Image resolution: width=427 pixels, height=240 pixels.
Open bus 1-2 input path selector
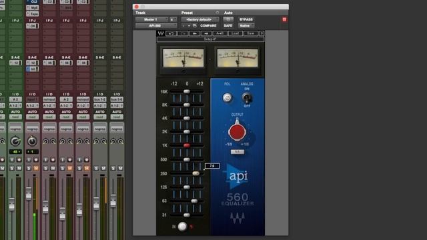pyautogui.click(x=100, y=99)
